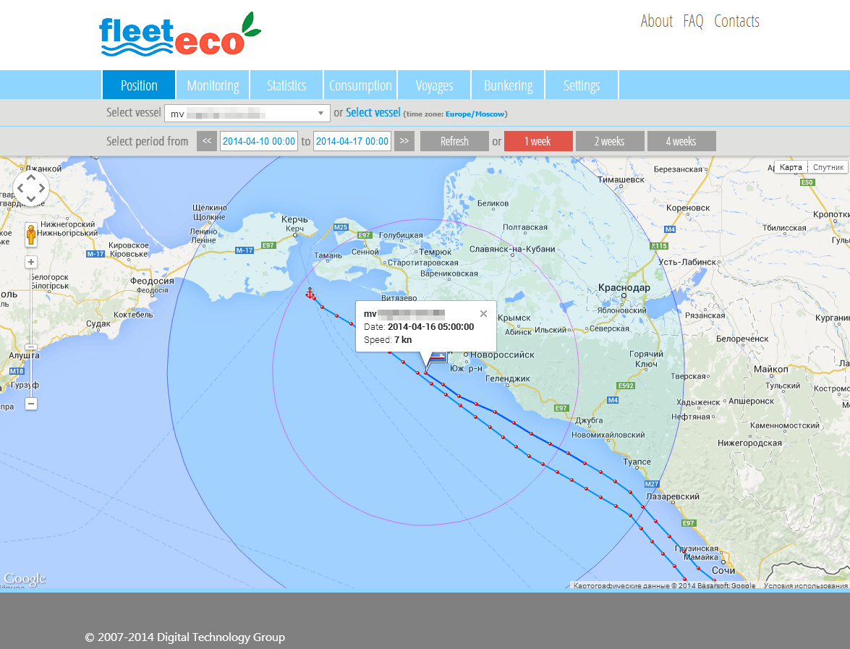Close the vessel info popup
The image size is (850, 649).
(x=483, y=313)
